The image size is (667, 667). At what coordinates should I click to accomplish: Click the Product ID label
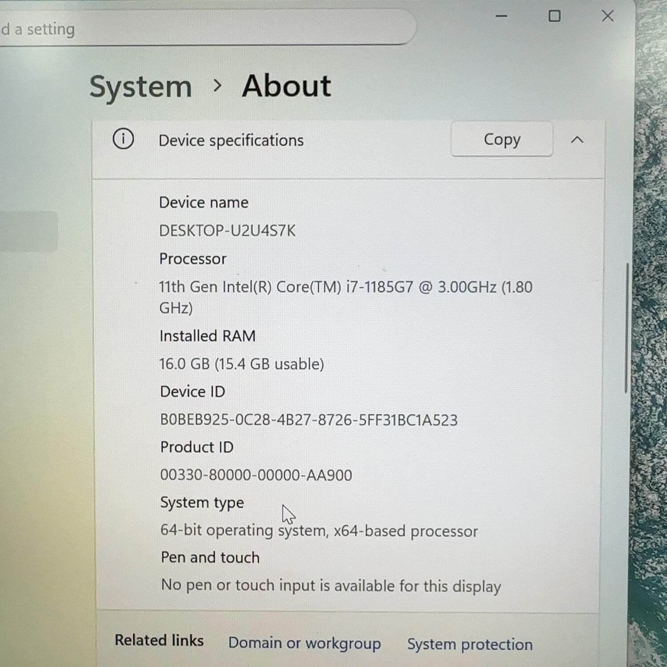tap(197, 447)
